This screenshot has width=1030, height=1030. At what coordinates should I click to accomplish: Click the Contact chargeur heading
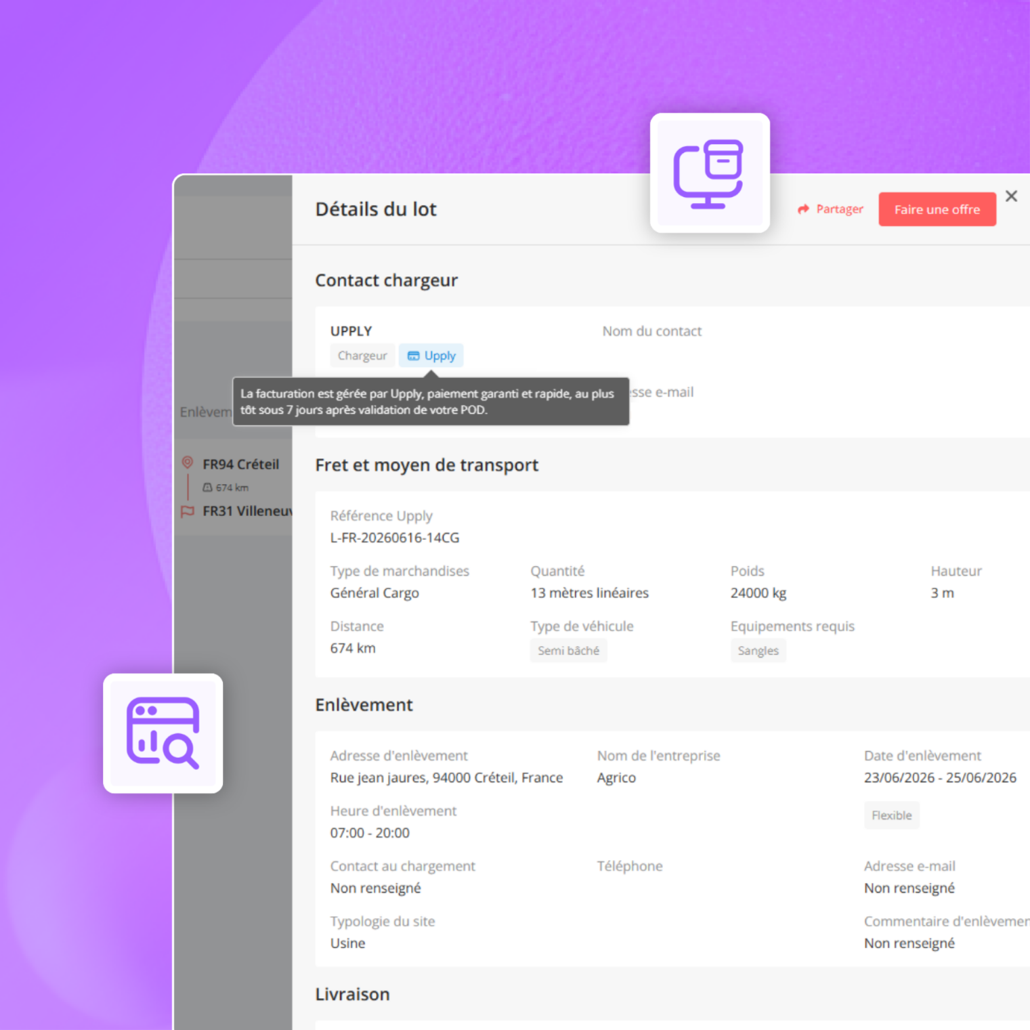point(386,280)
